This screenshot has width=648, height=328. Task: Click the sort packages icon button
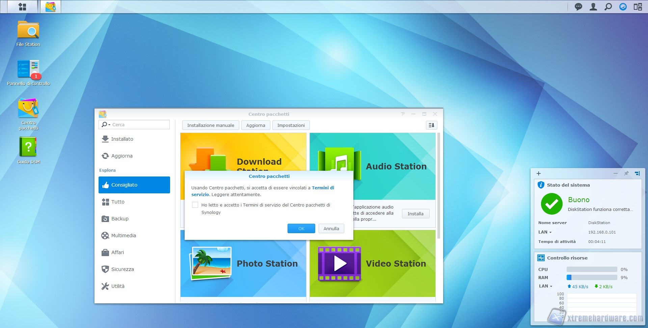click(x=431, y=125)
